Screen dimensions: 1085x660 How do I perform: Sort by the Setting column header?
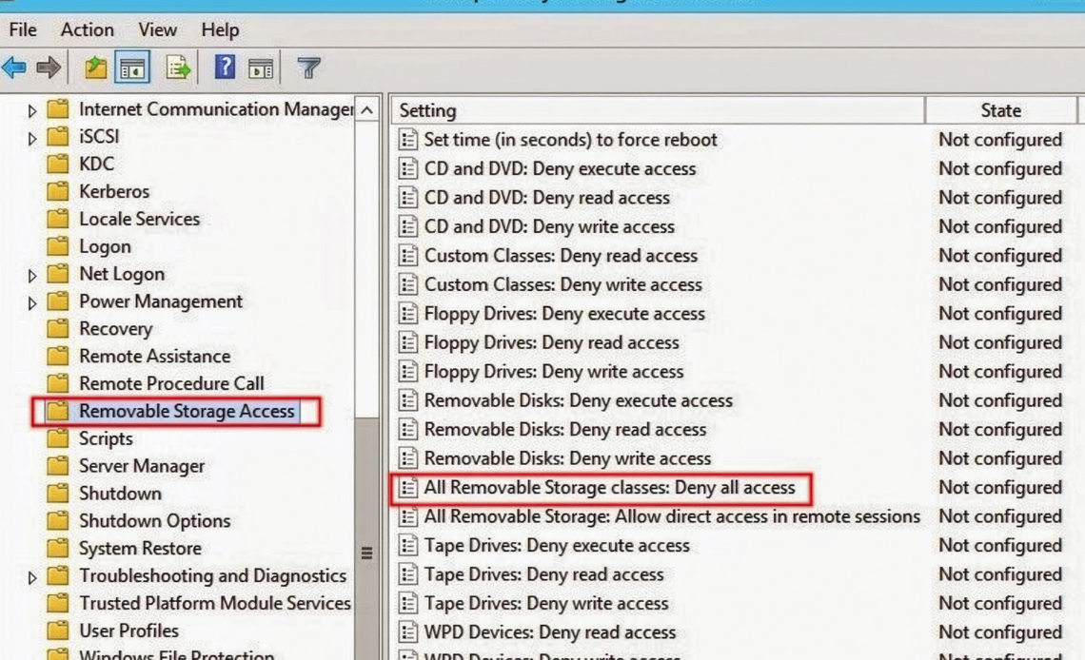tap(657, 110)
